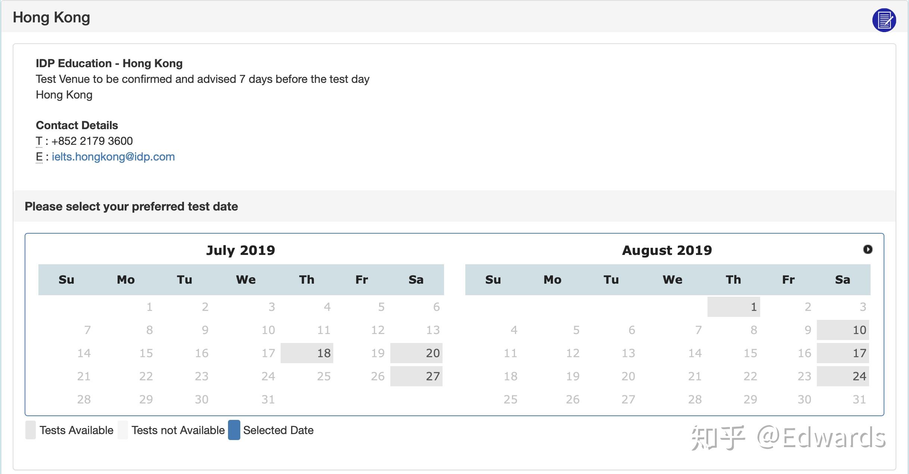Screen dimensions: 909x474
Task: Select July 18 test date
Action: [307, 353]
